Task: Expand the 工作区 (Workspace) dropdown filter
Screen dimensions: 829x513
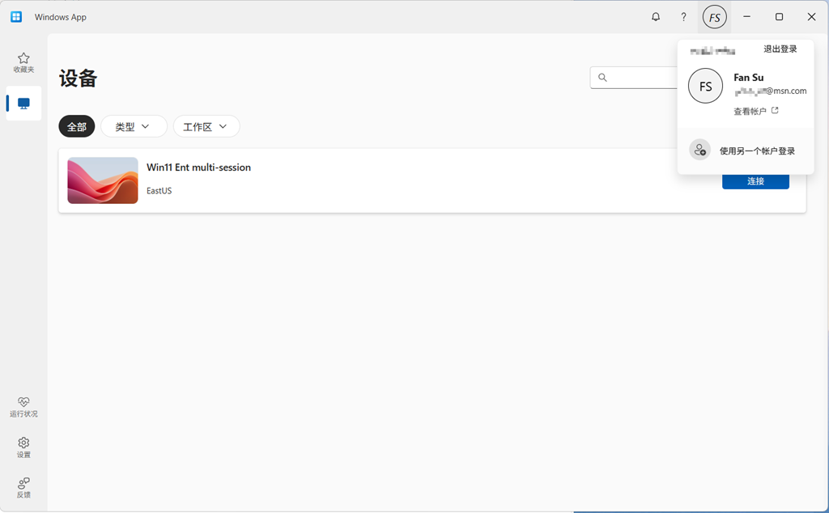Action: click(x=206, y=127)
